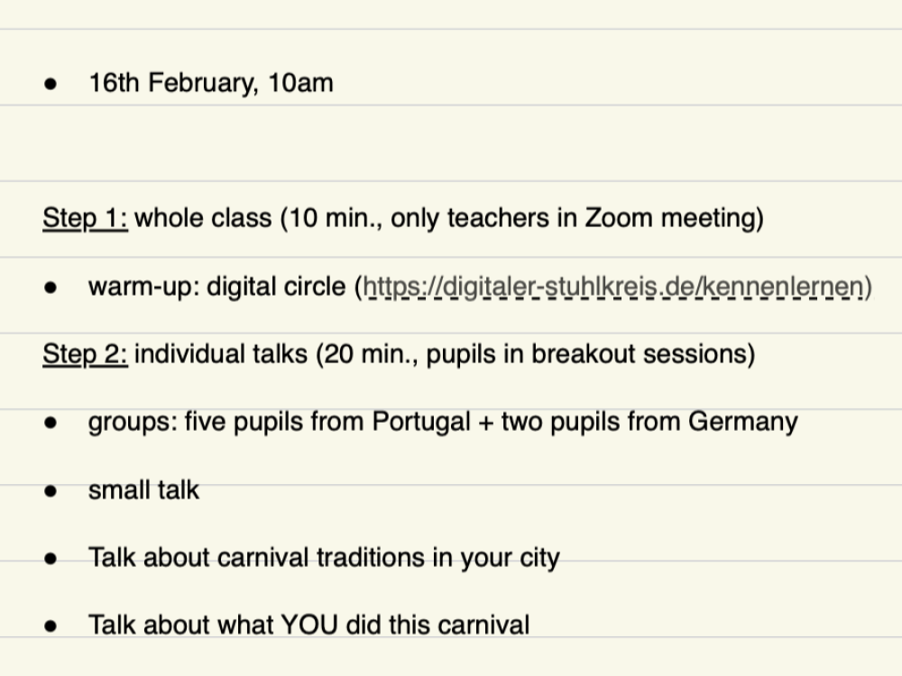Click the word 'Germany' in groups line
Viewport: 902px width, 676px height.
[x=742, y=422]
